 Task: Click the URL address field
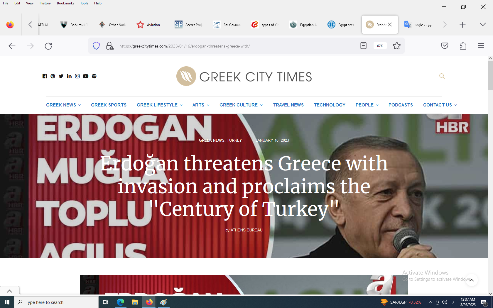(x=235, y=46)
